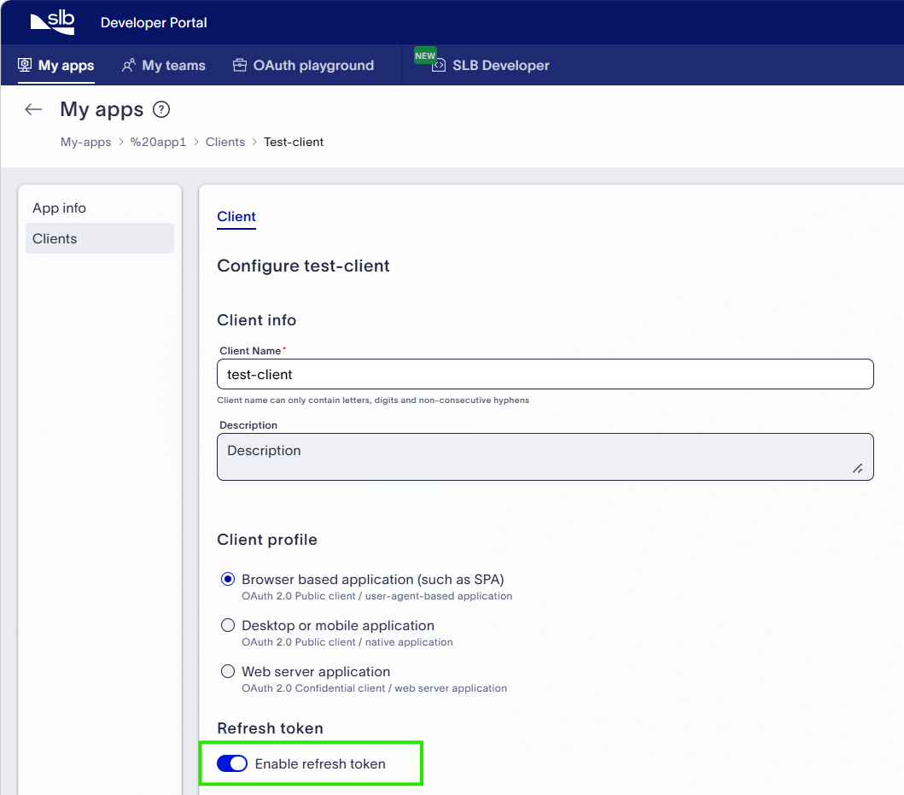Switch to the Client tab

coord(236,217)
